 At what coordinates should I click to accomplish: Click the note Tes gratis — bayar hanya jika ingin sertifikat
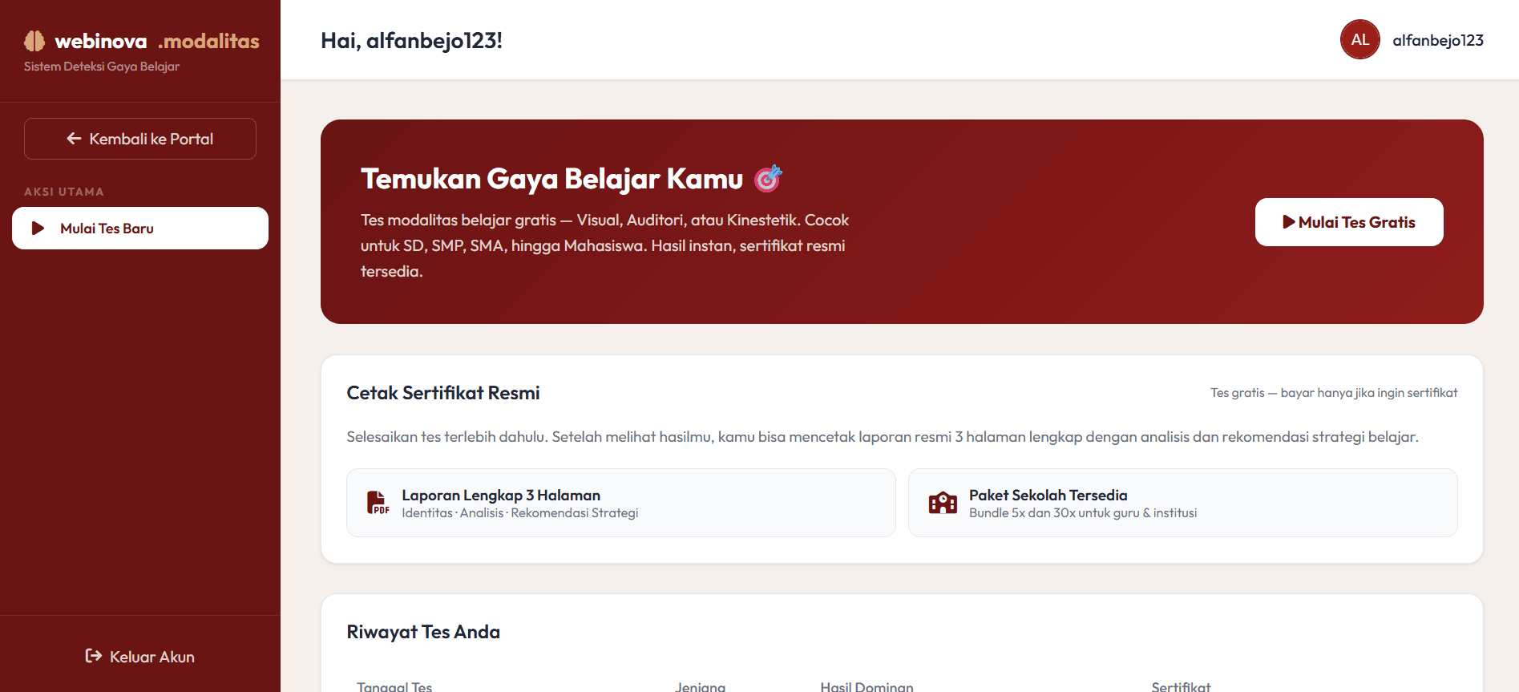tap(1334, 393)
